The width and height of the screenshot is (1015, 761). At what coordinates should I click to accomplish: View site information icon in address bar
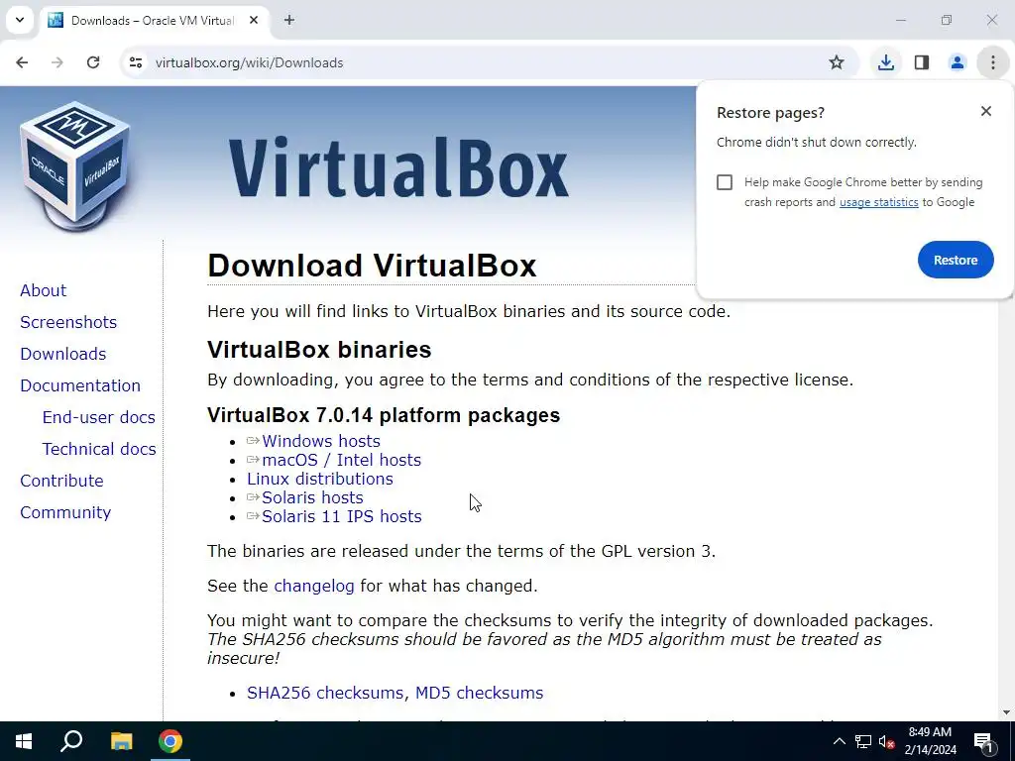(x=136, y=62)
